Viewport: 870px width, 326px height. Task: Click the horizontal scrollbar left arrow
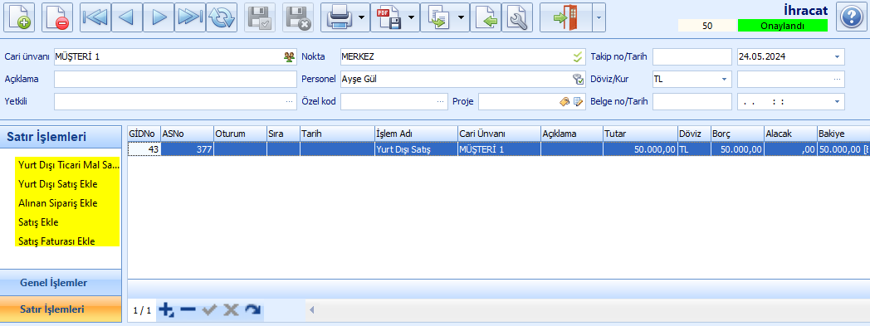tap(312, 310)
